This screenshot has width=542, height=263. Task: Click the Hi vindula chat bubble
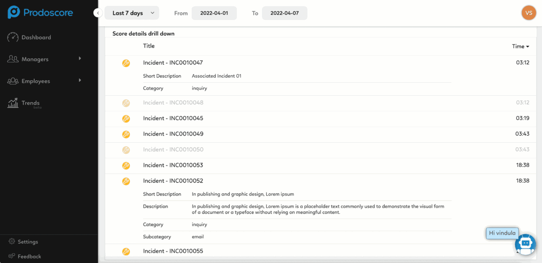point(502,233)
